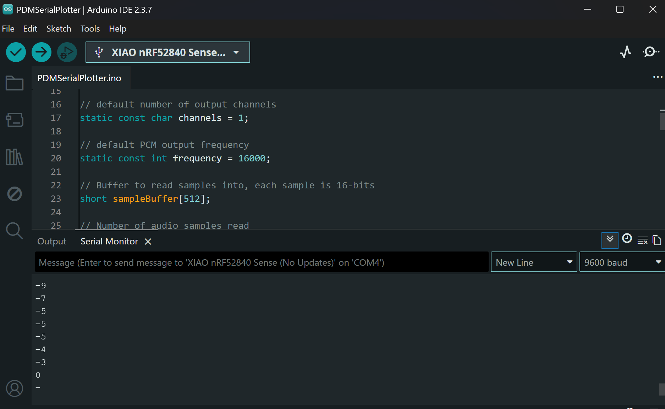Viewport: 665px width, 409px height.
Task: Click the -4 value in serial output
Action: click(41, 349)
